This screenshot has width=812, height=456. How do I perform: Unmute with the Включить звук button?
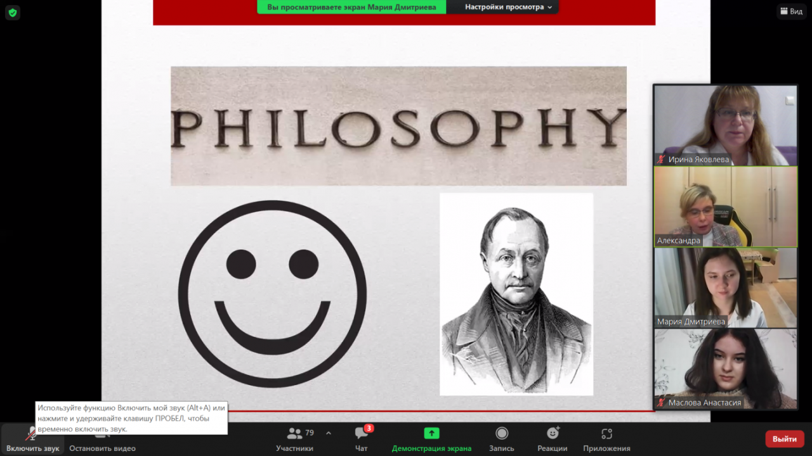click(32, 438)
